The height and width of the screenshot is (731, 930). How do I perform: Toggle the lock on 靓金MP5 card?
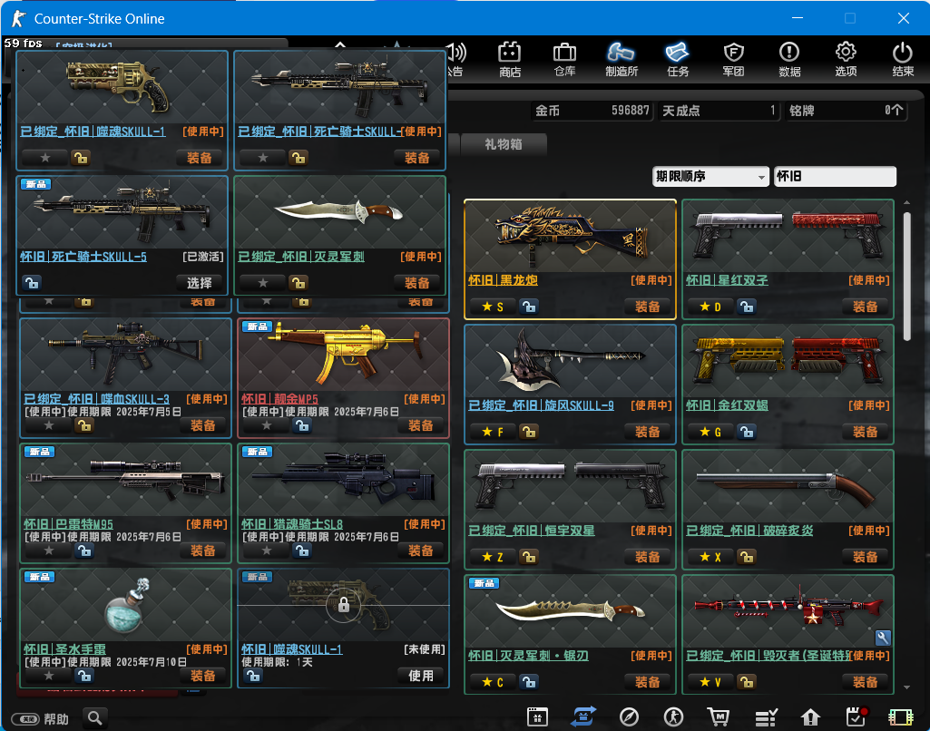pos(302,425)
